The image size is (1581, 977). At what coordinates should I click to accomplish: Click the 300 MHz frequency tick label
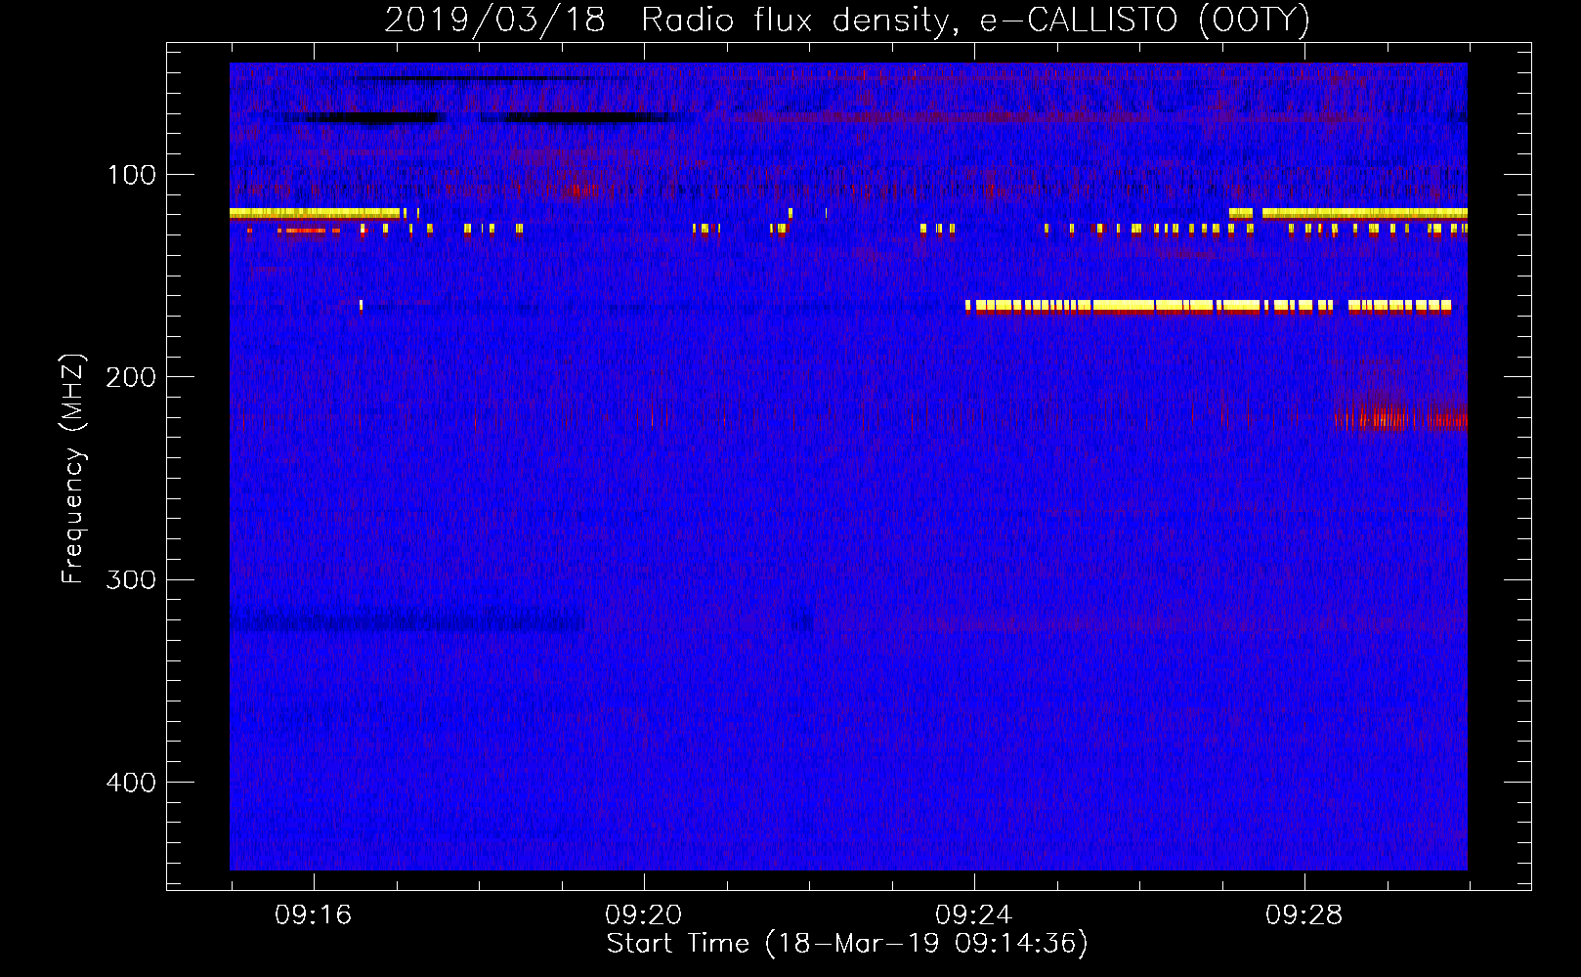(131, 580)
